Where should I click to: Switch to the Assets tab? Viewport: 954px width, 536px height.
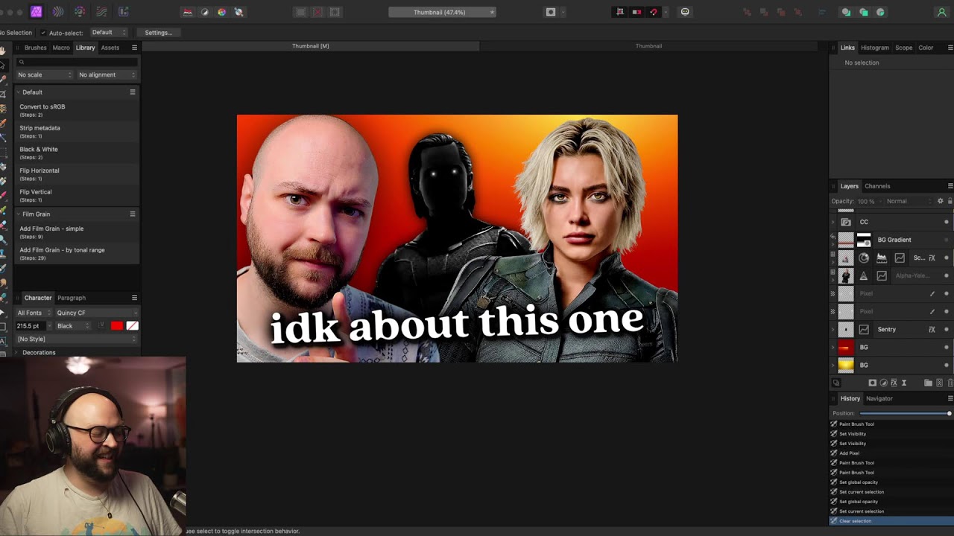pos(110,48)
